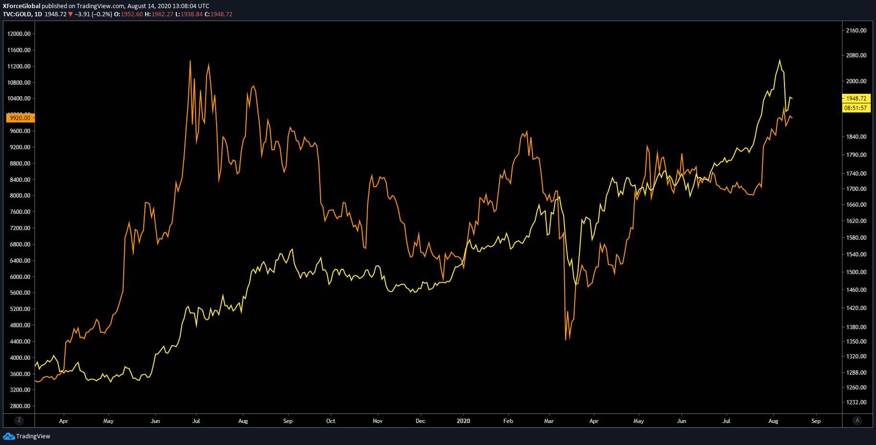
Task: Click the 6400.00 price scale label
Action: click(20, 261)
